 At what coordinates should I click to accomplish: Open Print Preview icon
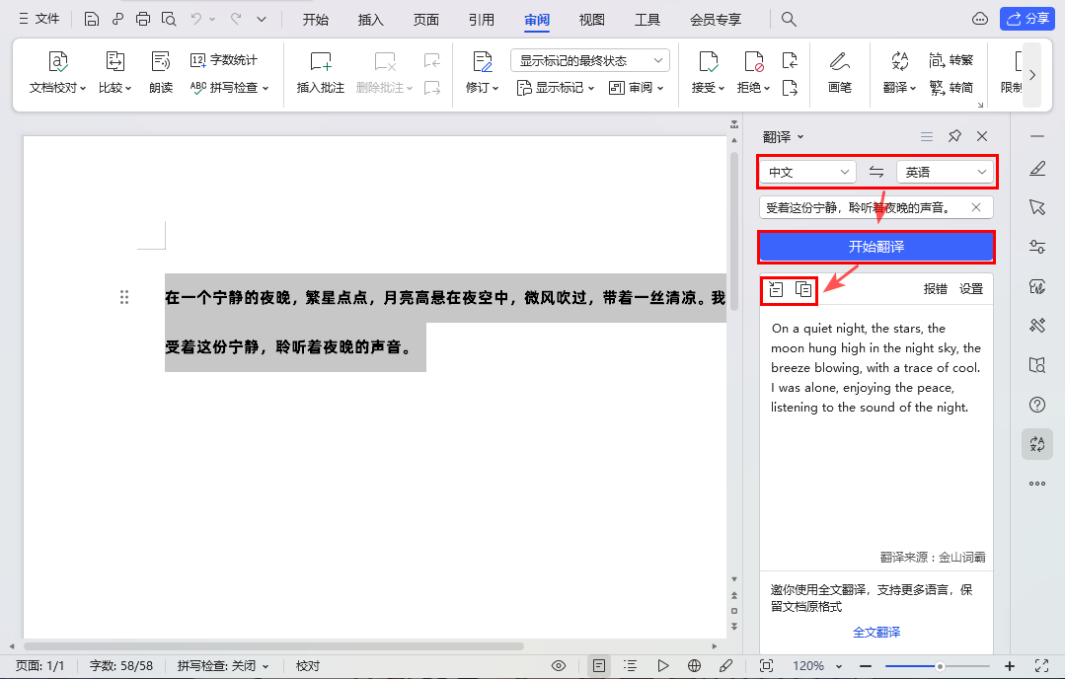point(169,19)
